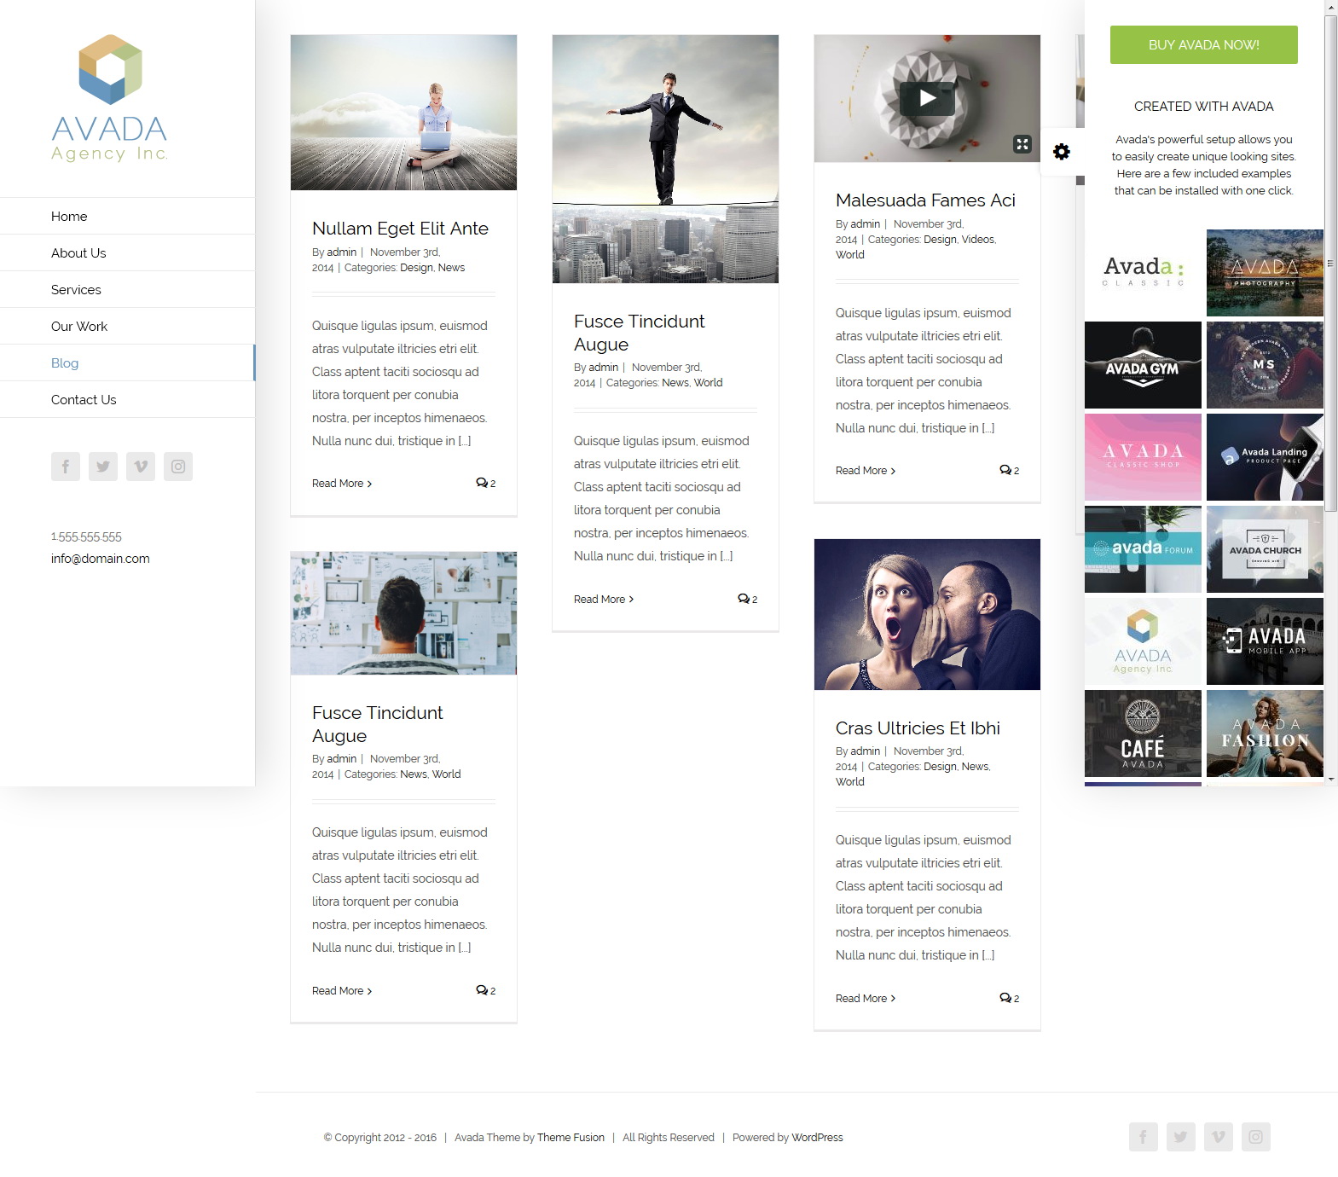Screen dimensions: 1338x1177
Task: Click the Vimeo icon in the sidebar
Action: point(141,467)
